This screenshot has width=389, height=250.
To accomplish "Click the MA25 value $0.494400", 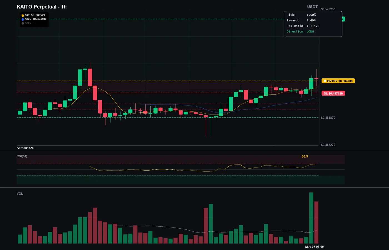I will 39,19.
